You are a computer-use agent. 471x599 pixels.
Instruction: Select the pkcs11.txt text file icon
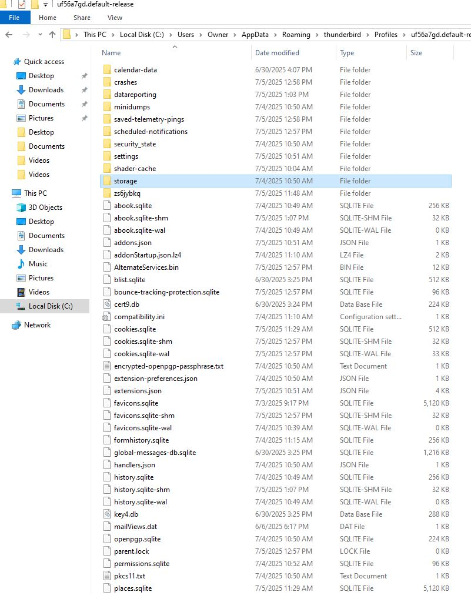107,575
